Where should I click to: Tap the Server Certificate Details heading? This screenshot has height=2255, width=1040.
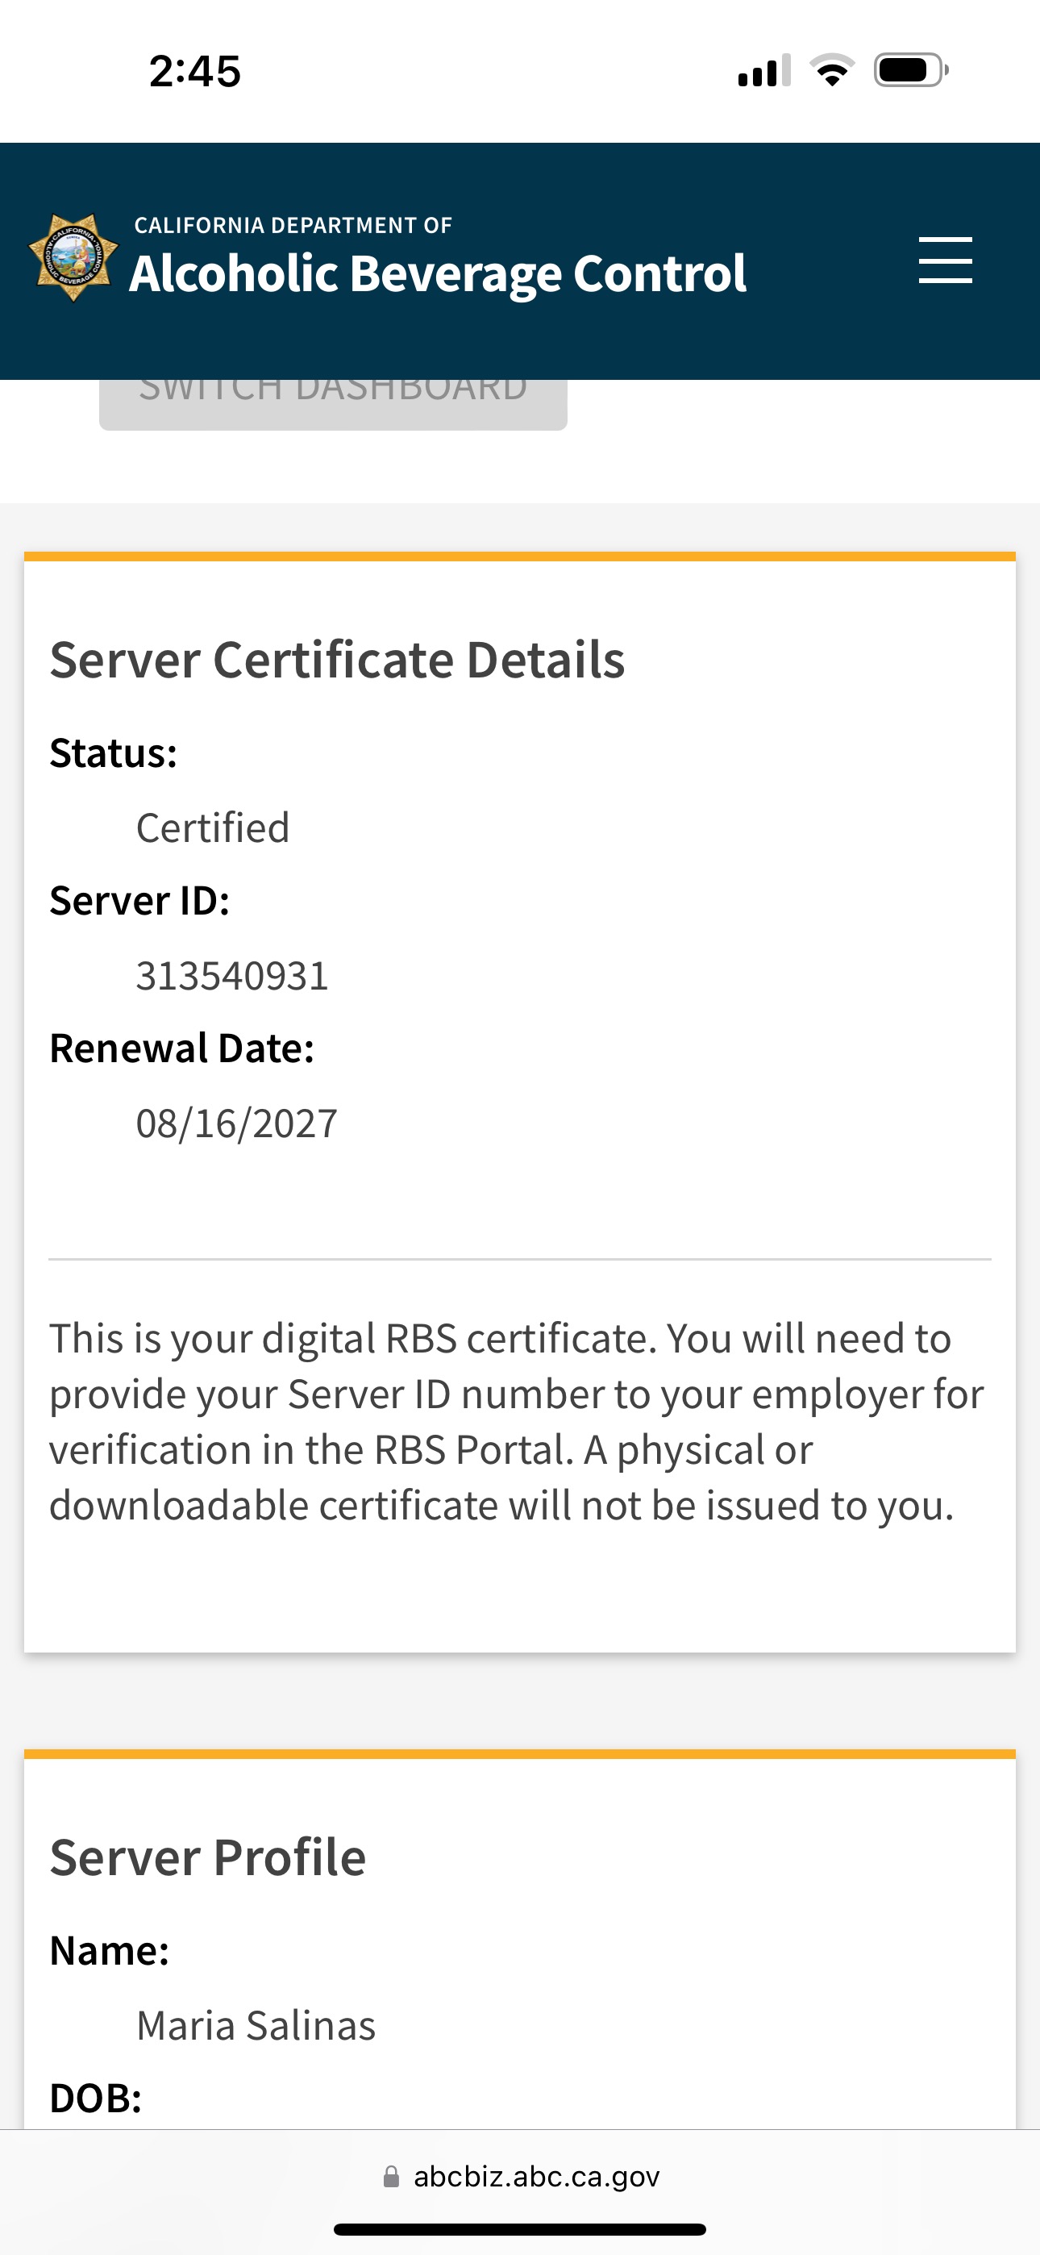pyautogui.click(x=337, y=659)
